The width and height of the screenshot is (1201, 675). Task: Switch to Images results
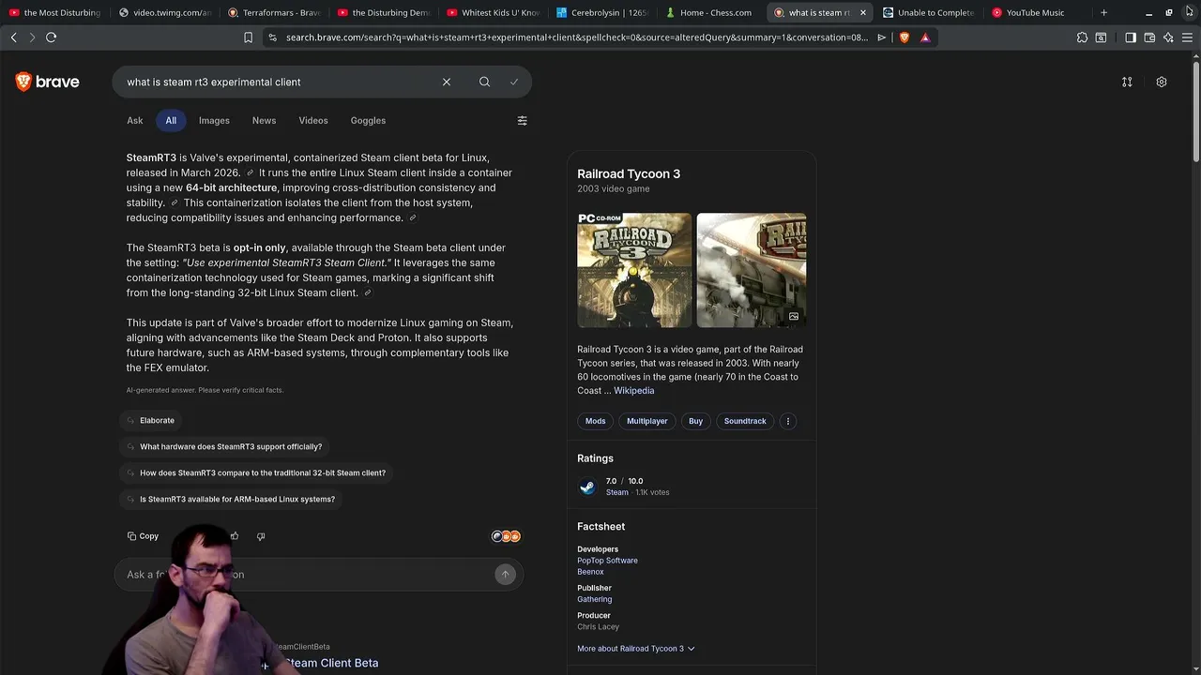(x=214, y=120)
